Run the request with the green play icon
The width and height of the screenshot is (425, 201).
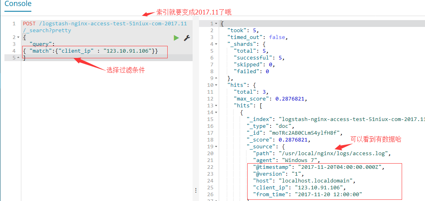pyautogui.click(x=176, y=37)
